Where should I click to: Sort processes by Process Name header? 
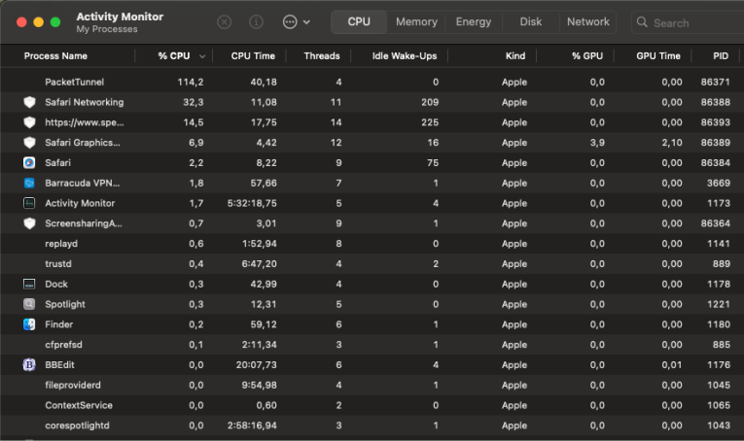[x=55, y=56]
